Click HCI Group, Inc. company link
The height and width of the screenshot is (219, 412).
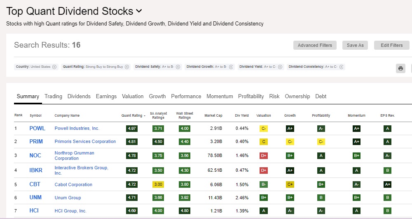pos(70,211)
